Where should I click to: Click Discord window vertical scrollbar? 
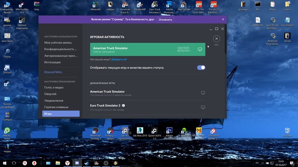point(225,39)
